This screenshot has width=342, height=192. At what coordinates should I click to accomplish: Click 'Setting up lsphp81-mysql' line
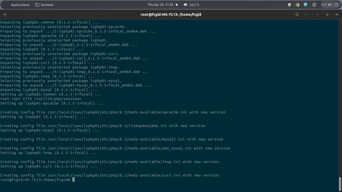click(x=50, y=130)
